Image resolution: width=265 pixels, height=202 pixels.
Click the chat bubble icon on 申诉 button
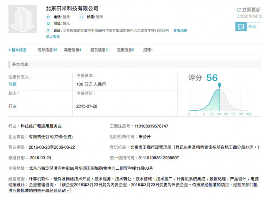point(241,26)
